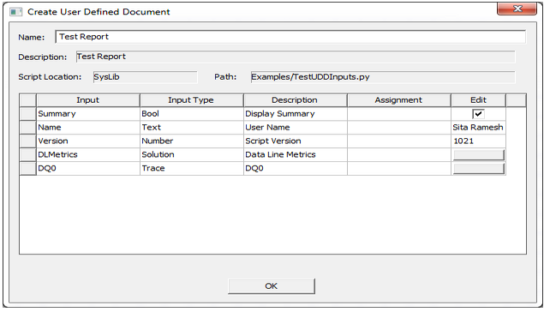Click the 'Display Summary' description cell
Image resolution: width=550 pixels, height=312 pixels.
(x=296, y=114)
